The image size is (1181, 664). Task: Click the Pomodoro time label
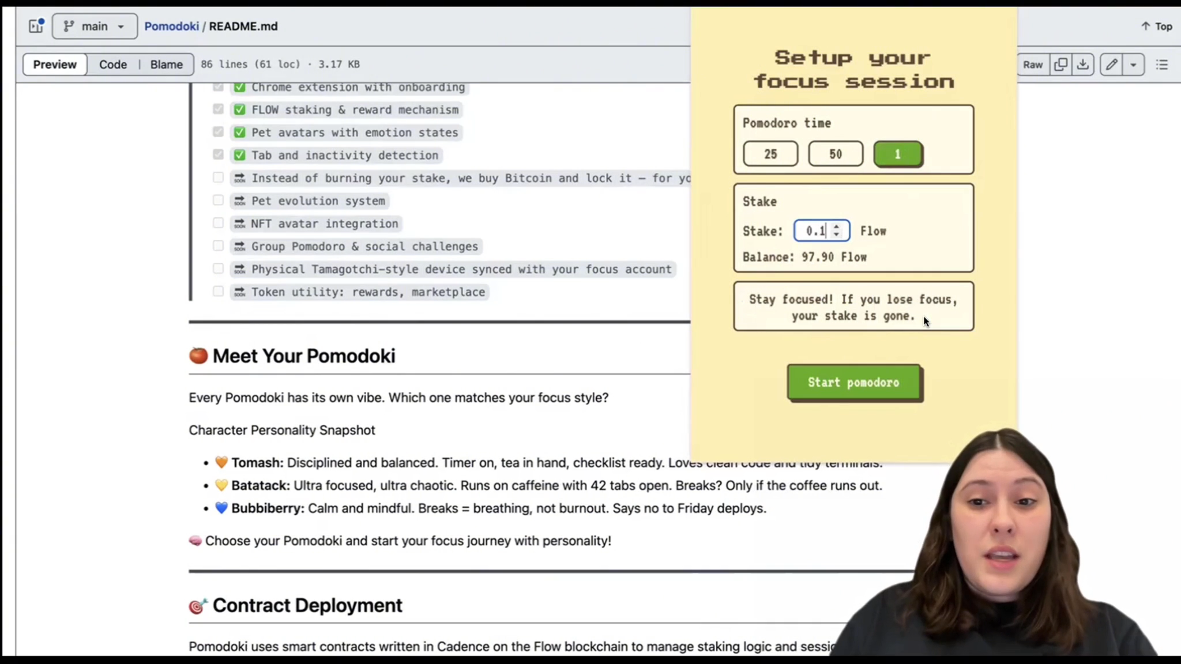(x=787, y=123)
